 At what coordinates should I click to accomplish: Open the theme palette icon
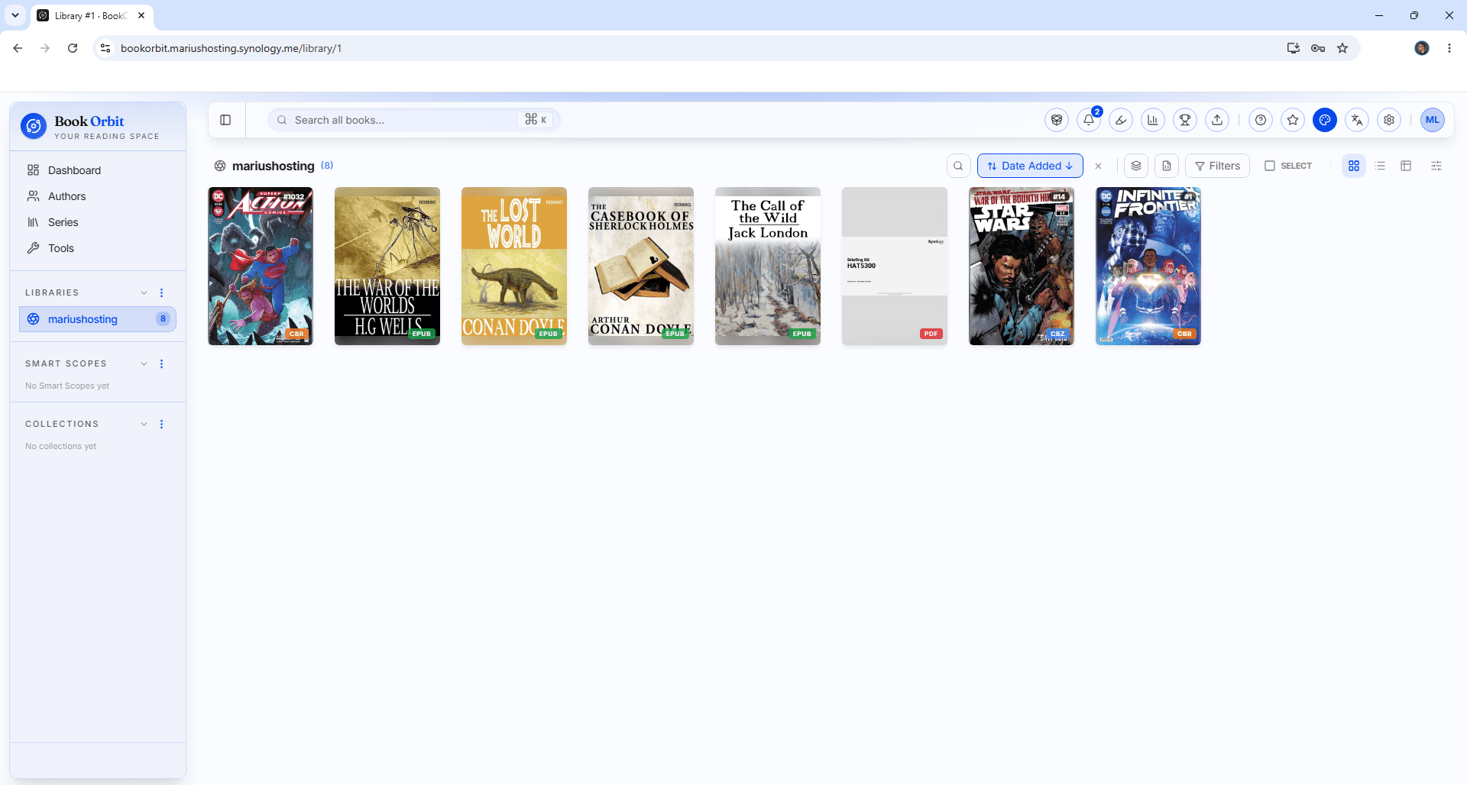point(1325,120)
